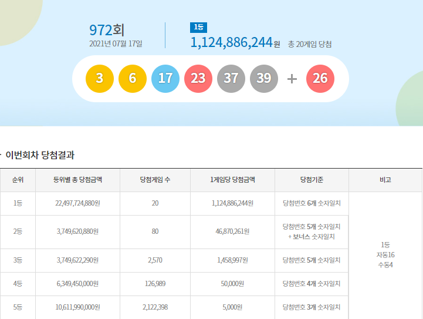
Task: Click per-game prize 50,000원
Action: coord(232,284)
